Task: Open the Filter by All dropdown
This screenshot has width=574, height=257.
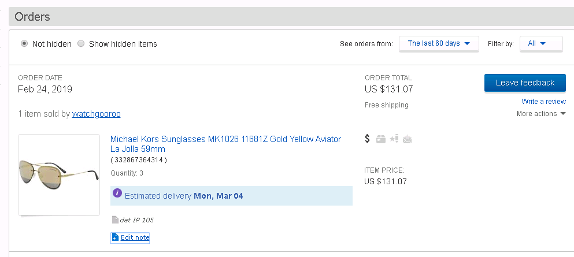Action: tap(540, 43)
